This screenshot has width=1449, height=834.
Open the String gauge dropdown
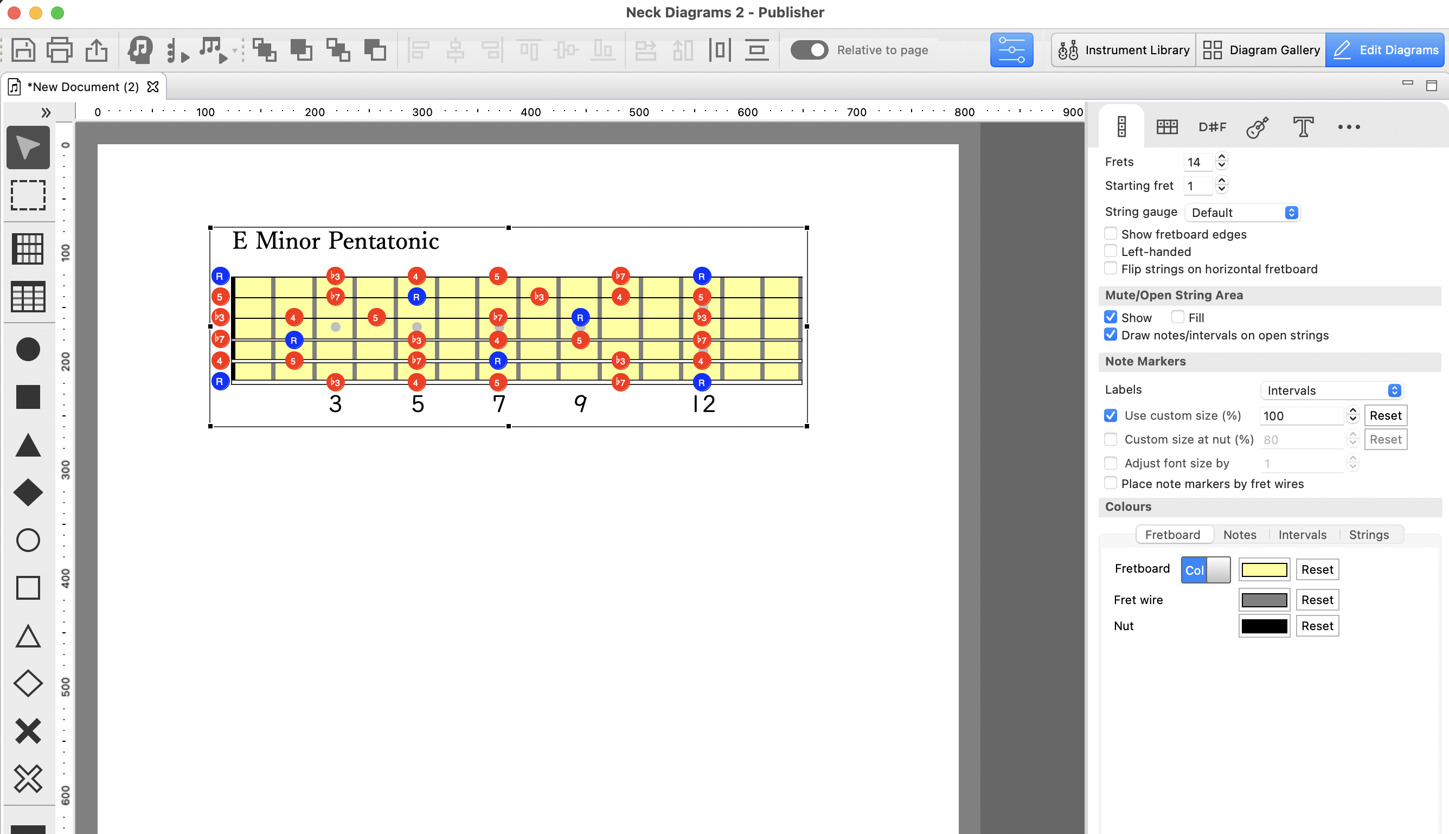[1242, 213]
